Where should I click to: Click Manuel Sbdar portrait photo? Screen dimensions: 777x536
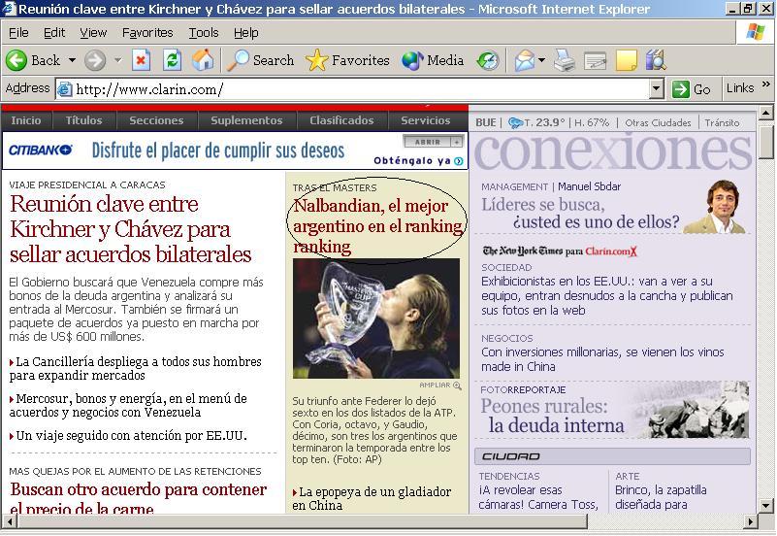tap(716, 206)
